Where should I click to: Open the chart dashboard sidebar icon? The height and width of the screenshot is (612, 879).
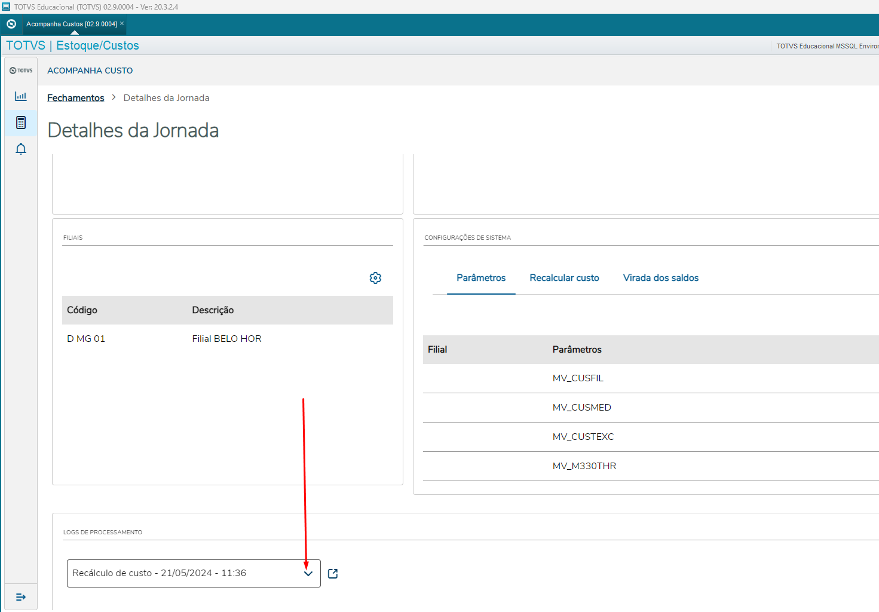tap(21, 96)
